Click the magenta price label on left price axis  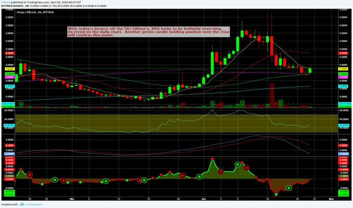(x=10, y=77)
